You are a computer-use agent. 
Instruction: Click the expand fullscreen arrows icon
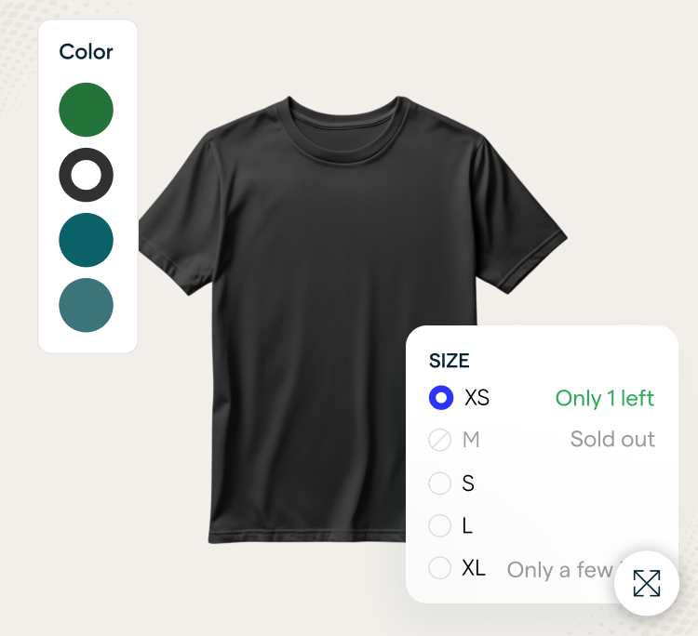tap(646, 583)
